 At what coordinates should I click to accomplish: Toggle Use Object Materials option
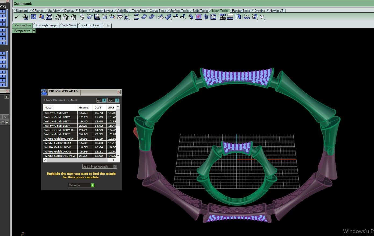(99, 166)
